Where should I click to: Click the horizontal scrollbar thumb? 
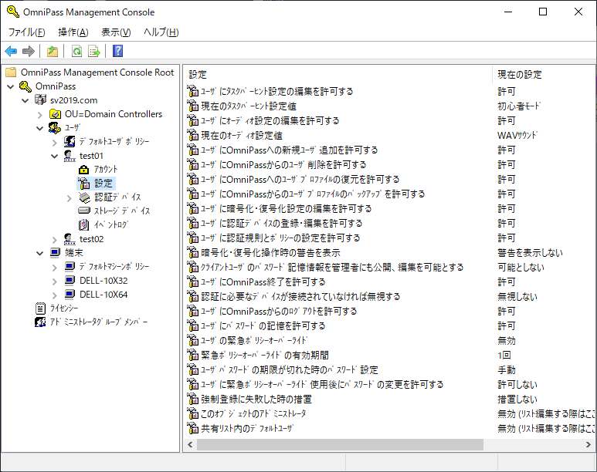pos(340,444)
